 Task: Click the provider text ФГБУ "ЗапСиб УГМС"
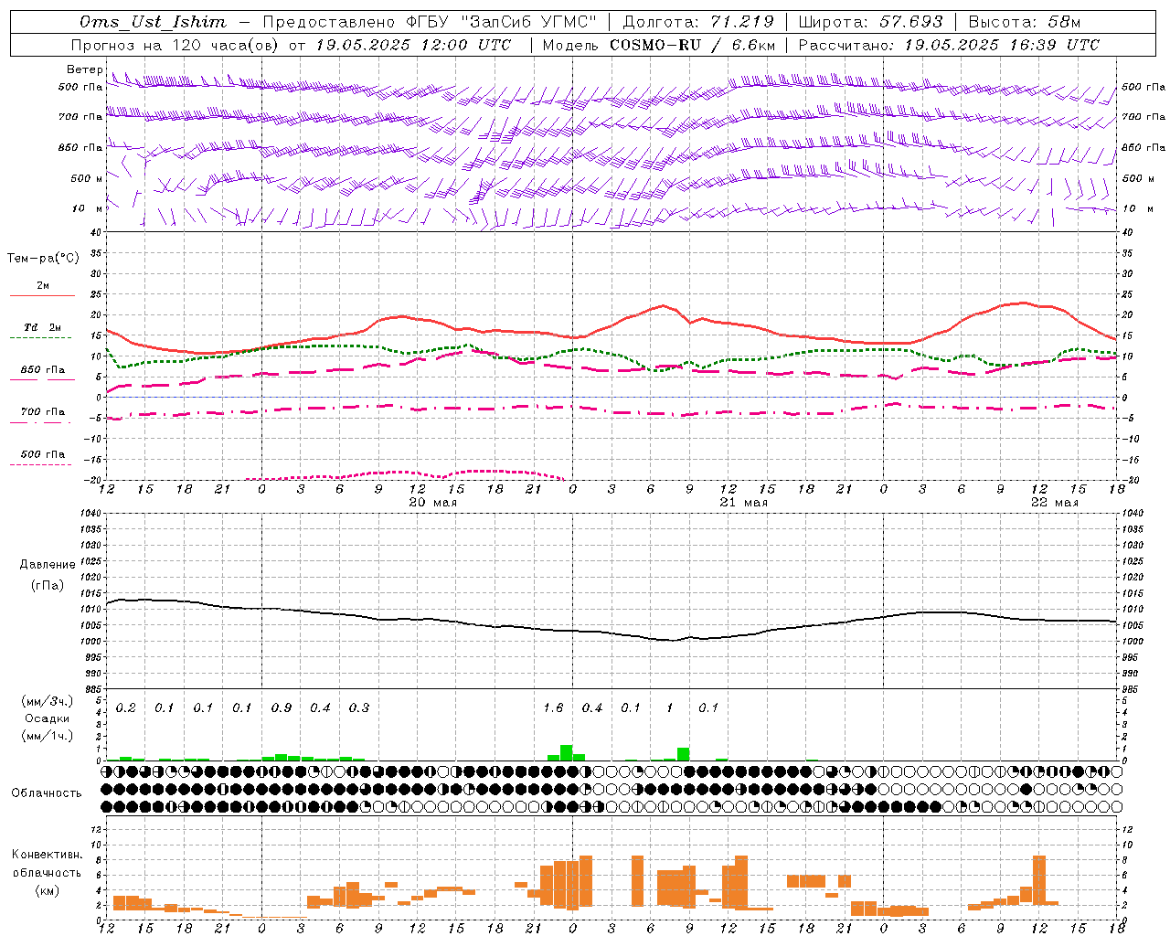point(500,22)
